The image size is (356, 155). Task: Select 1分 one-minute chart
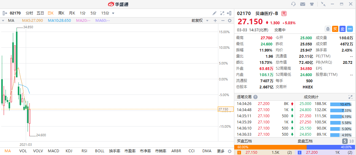[x=82, y=13]
